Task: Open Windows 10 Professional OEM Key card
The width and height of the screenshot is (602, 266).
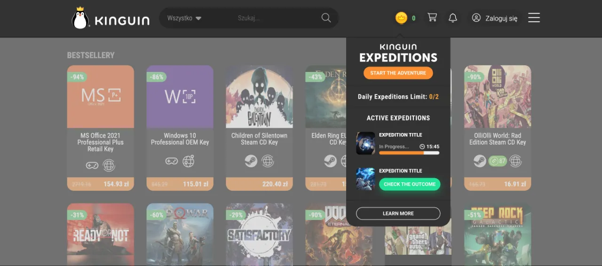Action: pos(180,128)
